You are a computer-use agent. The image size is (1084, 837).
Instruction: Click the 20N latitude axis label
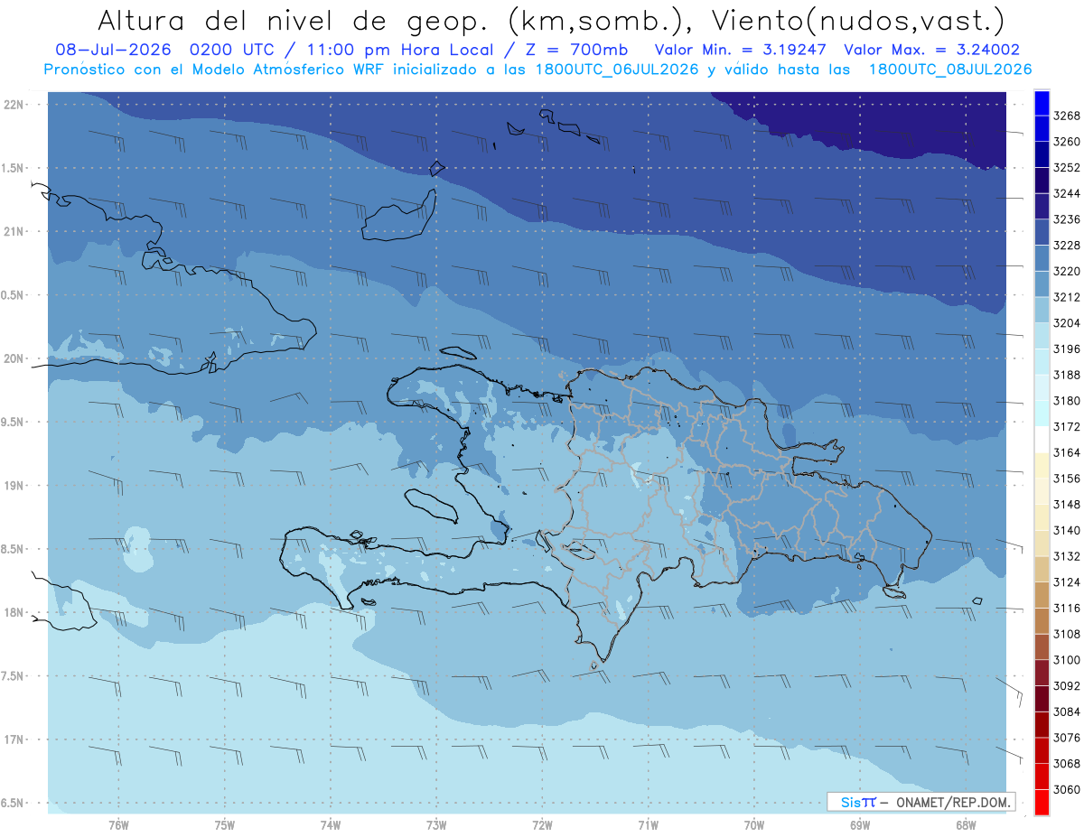(14, 358)
